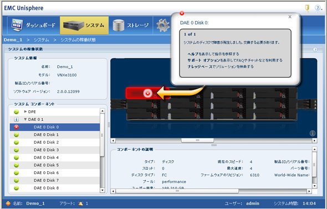Click the help icon on システムの稼働状態 panel
This screenshot has height=209, width=327.
click(x=315, y=49)
